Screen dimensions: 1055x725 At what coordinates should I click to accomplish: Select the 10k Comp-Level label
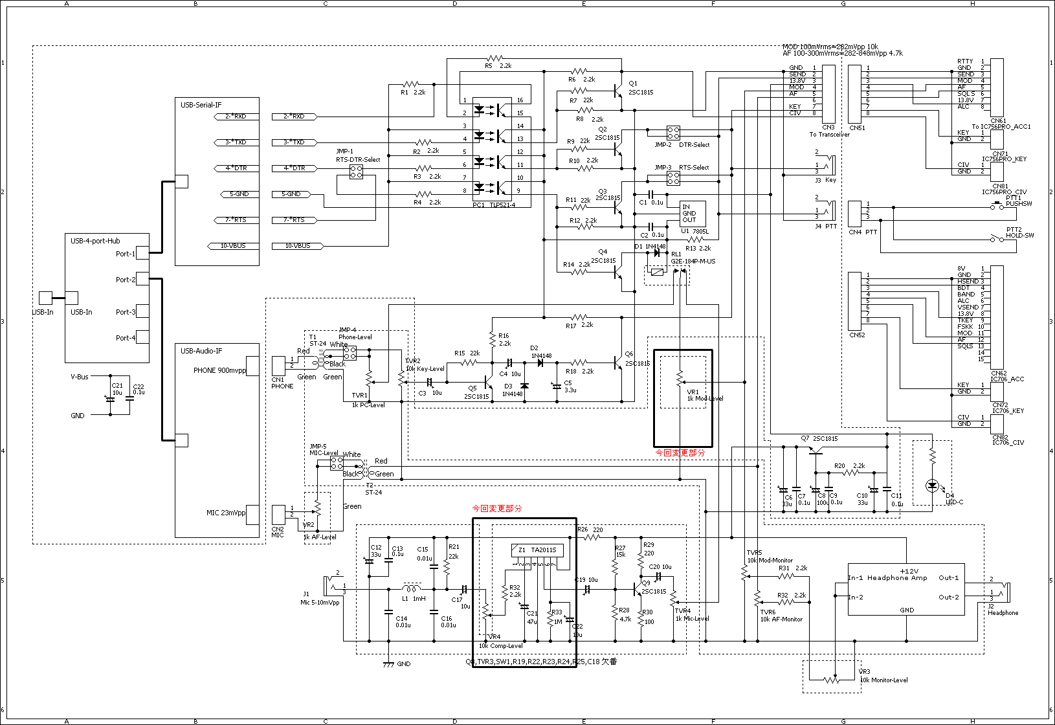point(500,645)
